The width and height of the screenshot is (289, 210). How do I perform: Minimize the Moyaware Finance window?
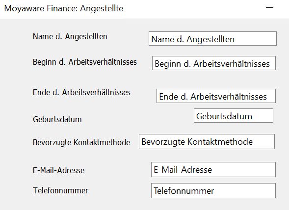pyautogui.click(x=269, y=8)
